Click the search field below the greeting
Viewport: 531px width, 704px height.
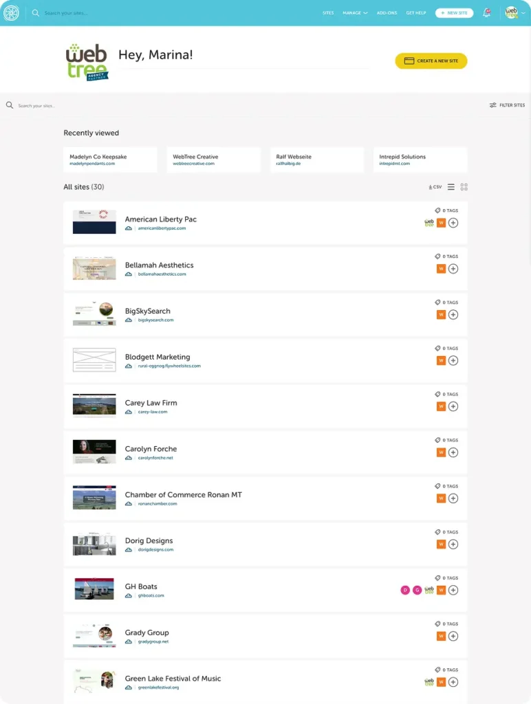pyautogui.click(x=138, y=106)
